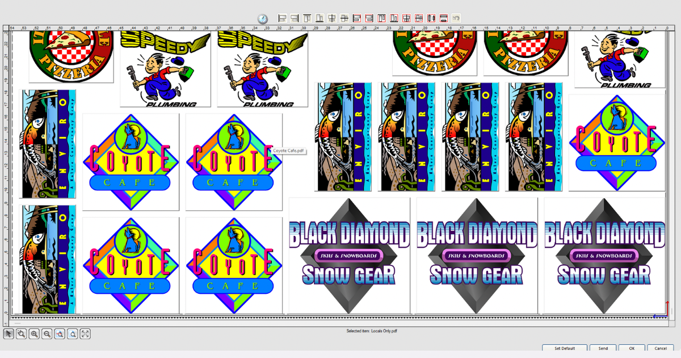681x358 pixels.
Task: Click the zoom out magnifier tool
Action: pyautogui.click(x=47, y=334)
